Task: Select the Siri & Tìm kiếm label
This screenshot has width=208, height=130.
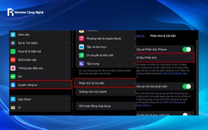Action: click(28, 43)
